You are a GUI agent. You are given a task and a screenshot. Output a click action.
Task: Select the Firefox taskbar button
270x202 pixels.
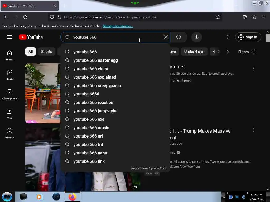click(x=73, y=197)
